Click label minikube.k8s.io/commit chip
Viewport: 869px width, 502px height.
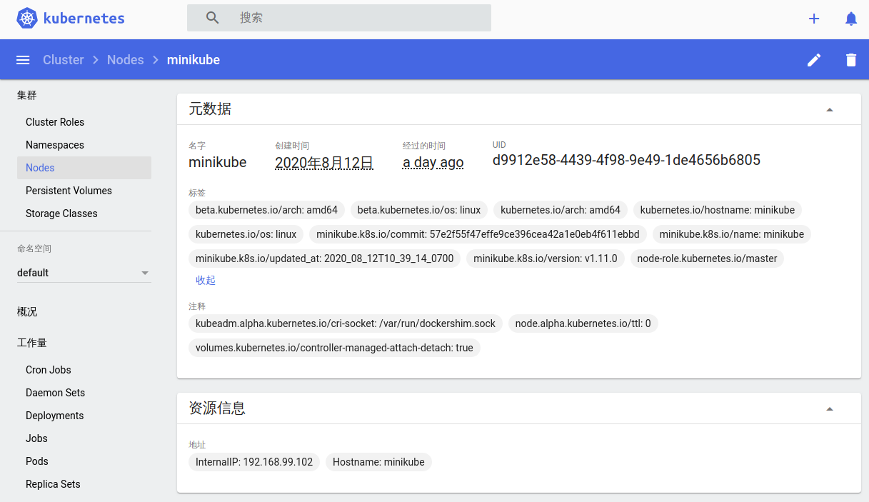[x=478, y=234]
